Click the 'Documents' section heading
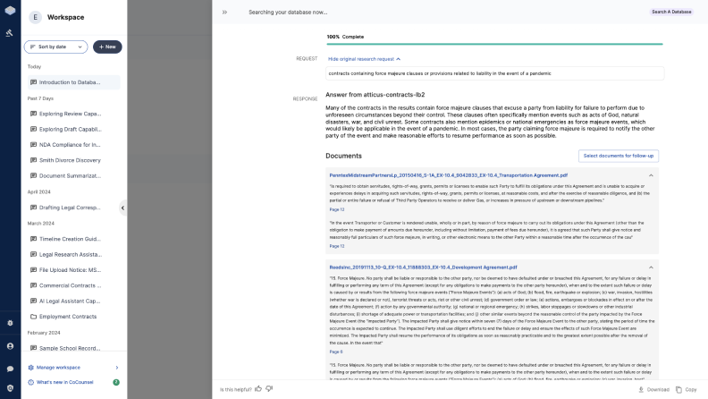708x399 pixels. click(x=343, y=156)
